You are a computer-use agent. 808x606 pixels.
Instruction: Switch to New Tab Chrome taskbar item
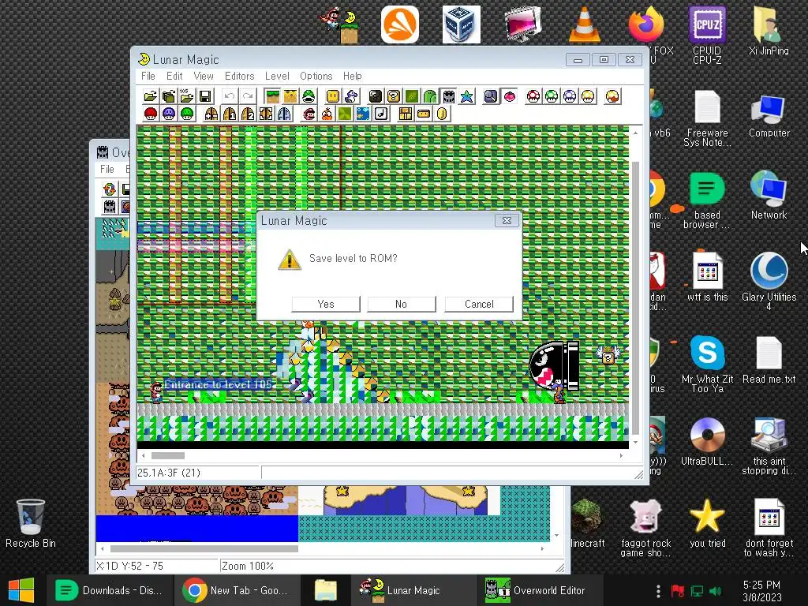tap(236, 590)
